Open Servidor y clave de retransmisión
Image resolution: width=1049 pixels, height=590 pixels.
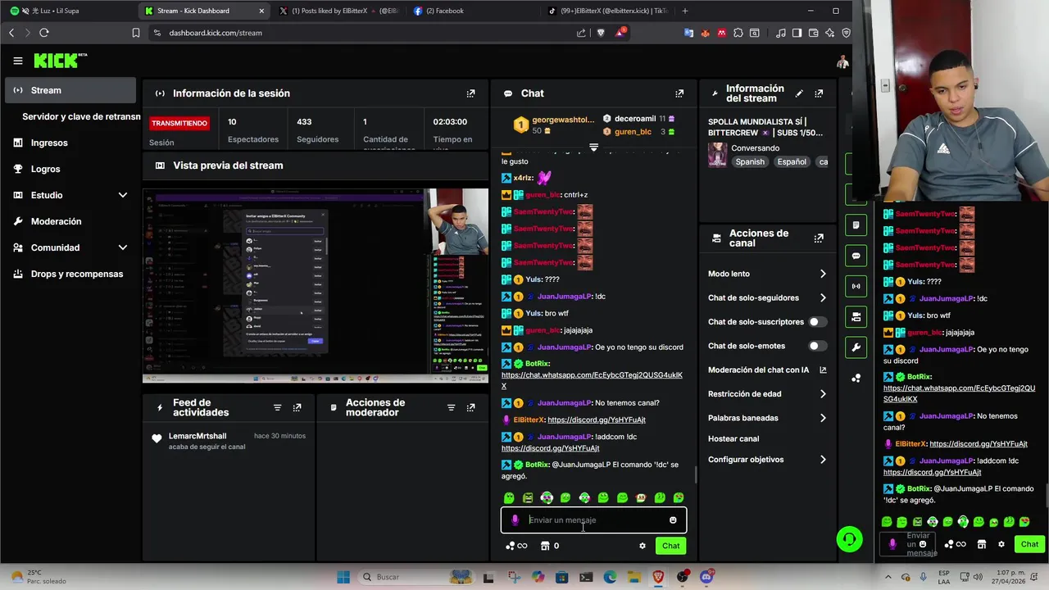pos(80,116)
